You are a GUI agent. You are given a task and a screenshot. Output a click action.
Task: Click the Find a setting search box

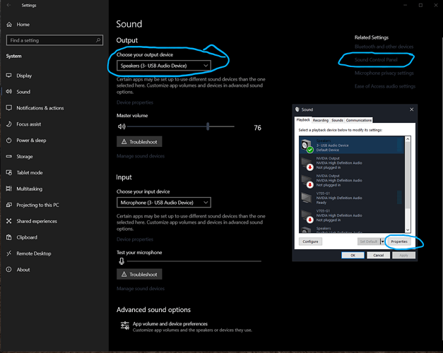(54, 40)
